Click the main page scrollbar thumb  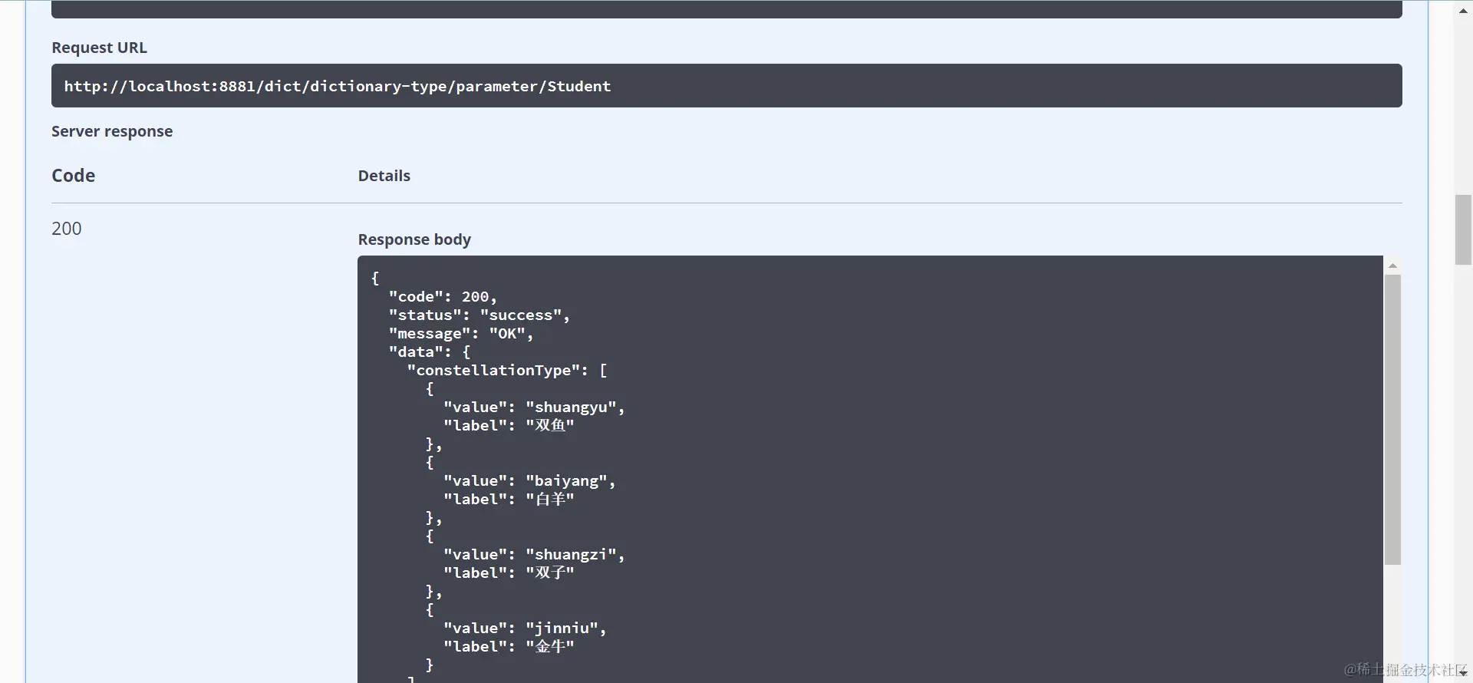tap(1463, 229)
